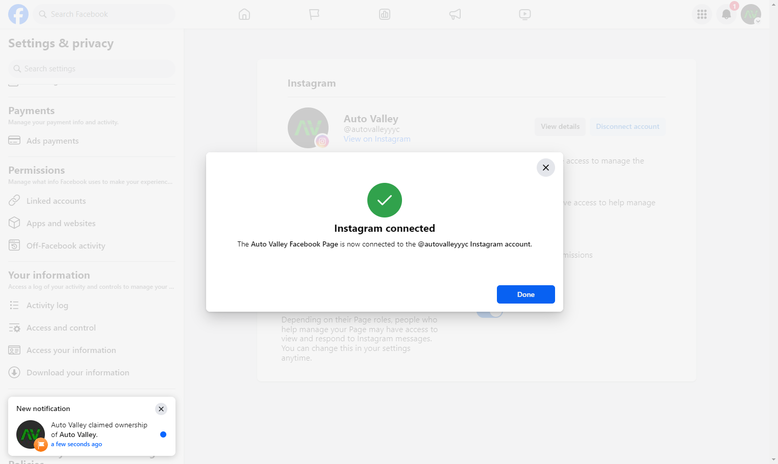Viewport: 778px width, 464px height.
Task: Open the Pages flag icon in top navigation
Action: [314, 14]
